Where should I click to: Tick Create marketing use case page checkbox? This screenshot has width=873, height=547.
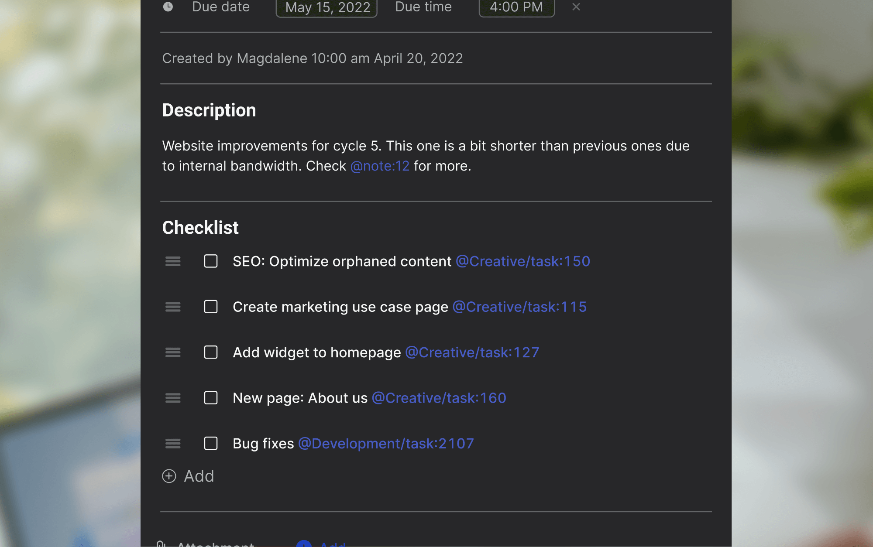click(211, 307)
